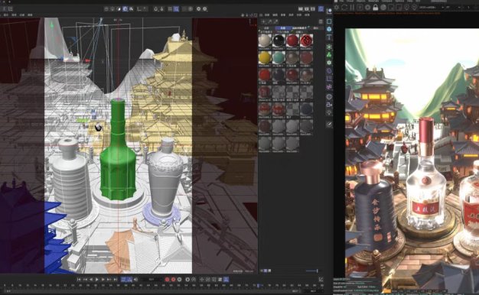
Task: Select the glossy black material sphere
Action: click(x=279, y=41)
